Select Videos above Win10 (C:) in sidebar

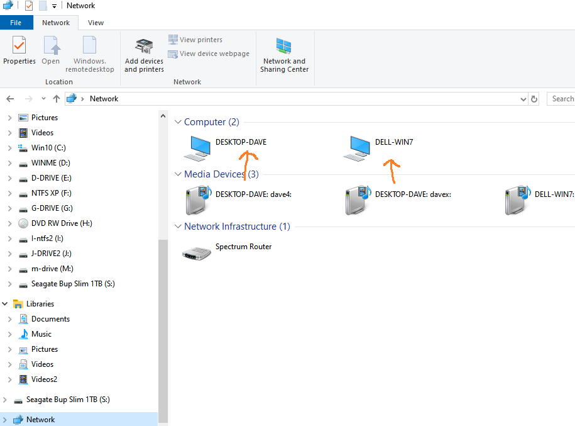click(42, 133)
